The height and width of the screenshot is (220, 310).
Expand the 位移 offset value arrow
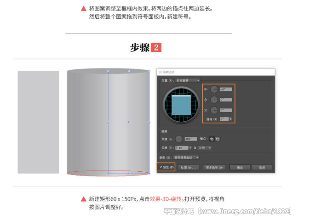click(x=190, y=148)
